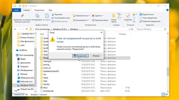Viewport: 179px width, 100px height.
Task: Click navigation pane scroll down arrow
Action: [36, 91]
